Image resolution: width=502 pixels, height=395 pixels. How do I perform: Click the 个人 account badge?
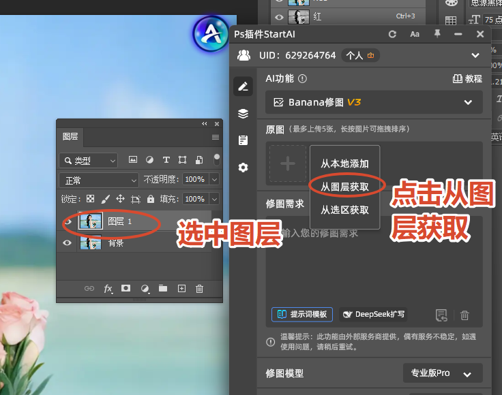pyautogui.click(x=360, y=56)
